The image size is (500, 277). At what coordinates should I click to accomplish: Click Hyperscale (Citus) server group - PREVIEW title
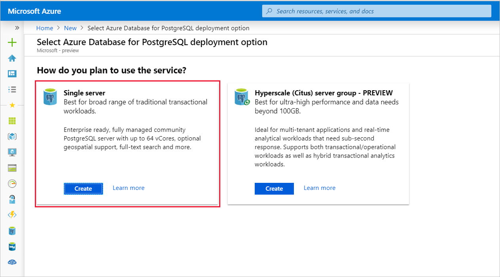[x=324, y=93]
